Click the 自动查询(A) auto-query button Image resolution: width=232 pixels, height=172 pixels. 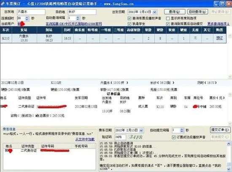coord(197,12)
